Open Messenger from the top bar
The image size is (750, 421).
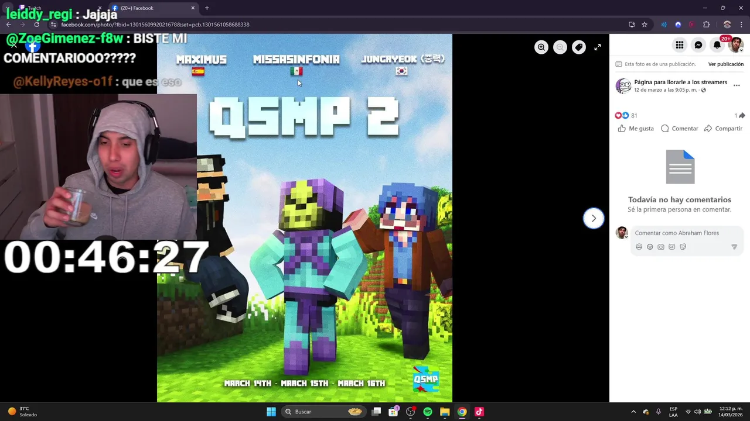coord(698,45)
